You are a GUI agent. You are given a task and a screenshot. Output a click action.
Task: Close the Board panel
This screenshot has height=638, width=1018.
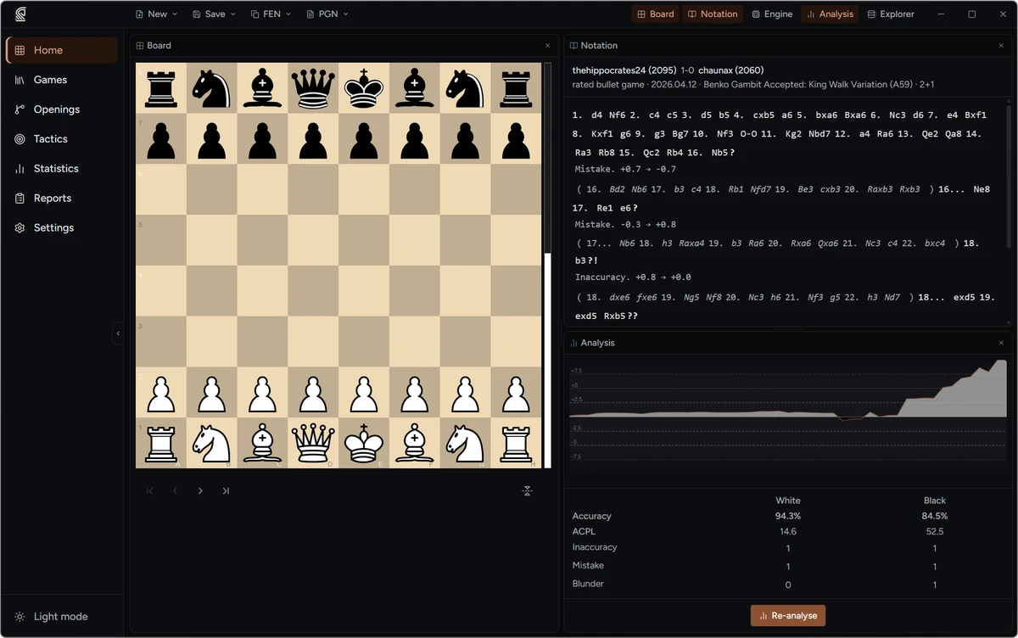point(547,46)
